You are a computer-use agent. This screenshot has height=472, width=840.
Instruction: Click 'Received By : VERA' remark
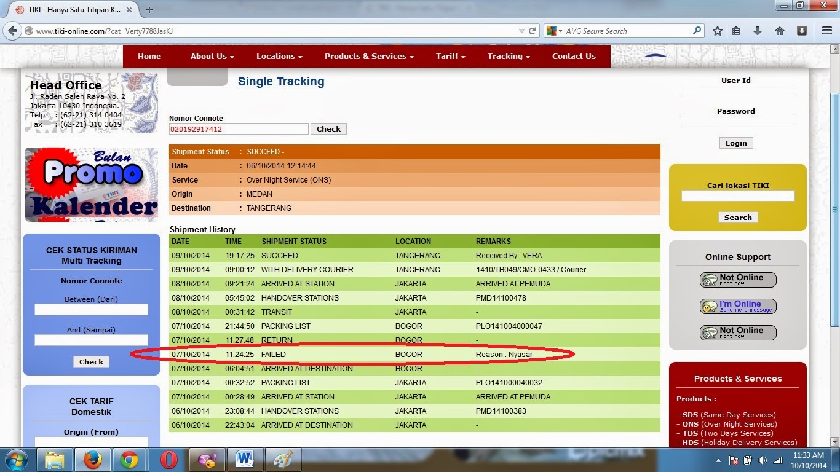point(509,256)
